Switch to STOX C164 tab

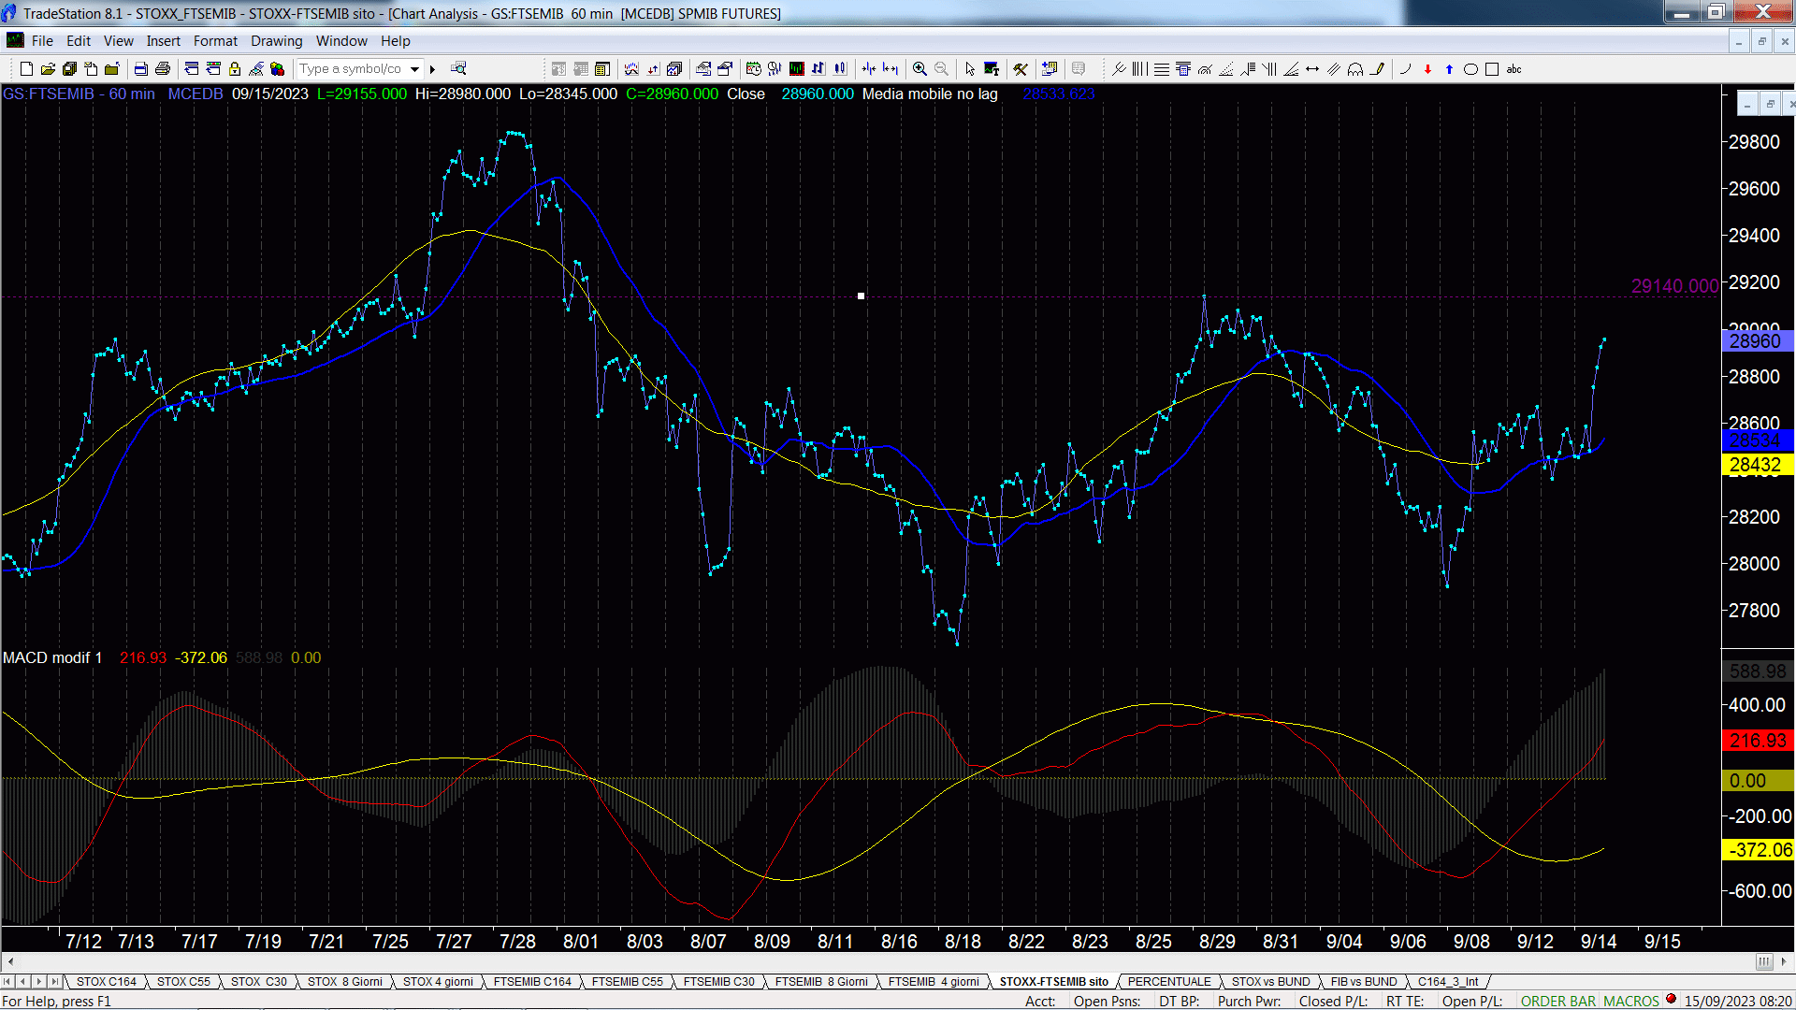click(106, 982)
